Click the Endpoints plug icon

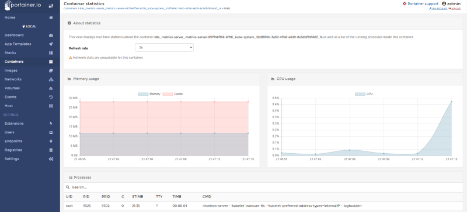[51, 141]
